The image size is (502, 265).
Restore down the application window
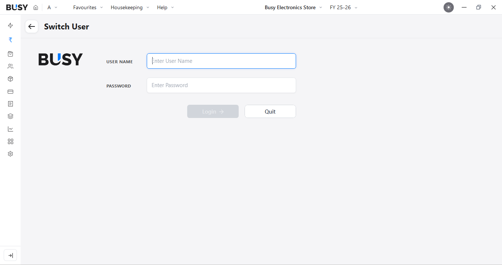click(478, 7)
